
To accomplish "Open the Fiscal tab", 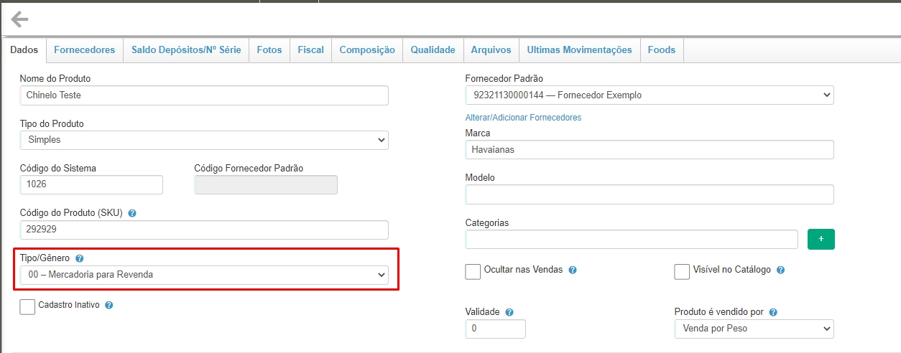I will click(310, 50).
